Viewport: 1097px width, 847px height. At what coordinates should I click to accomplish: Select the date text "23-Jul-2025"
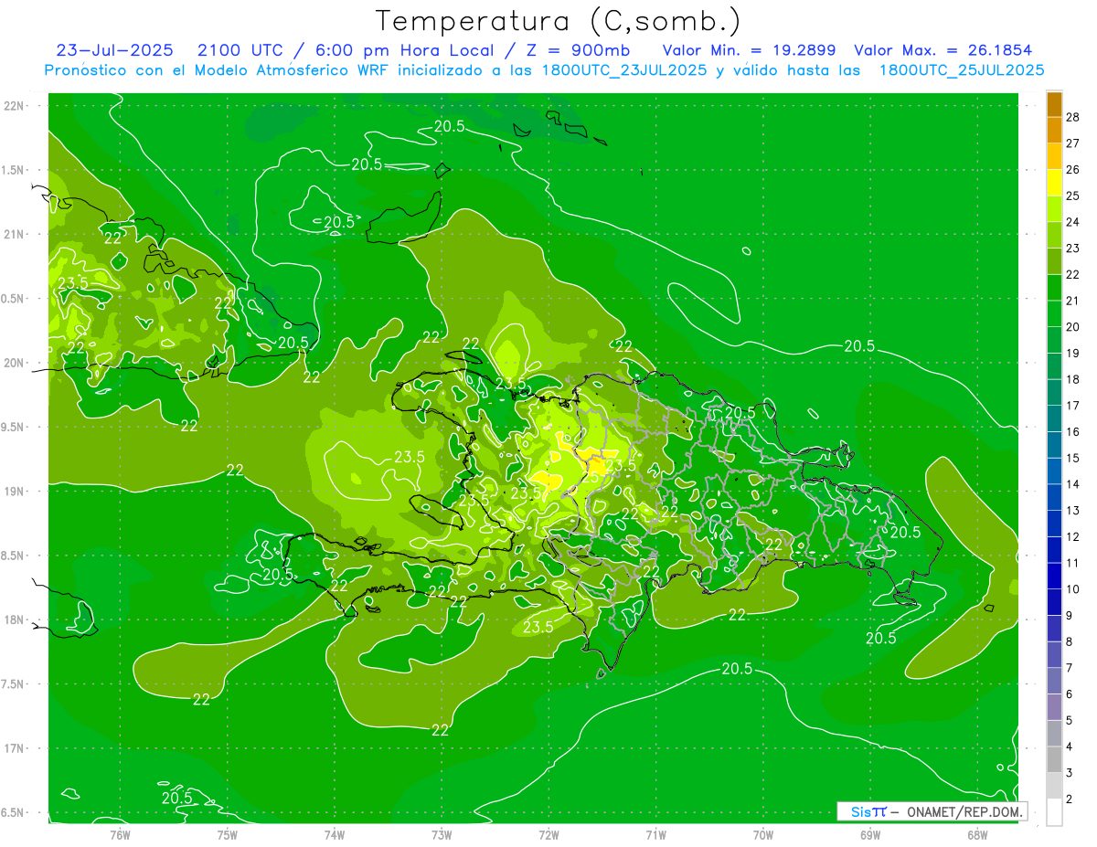coord(114,50)
